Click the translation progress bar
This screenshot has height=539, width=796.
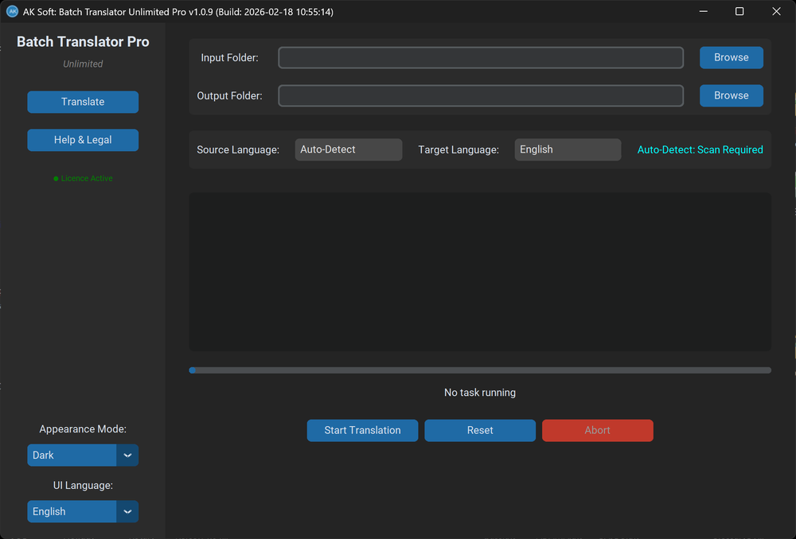(x=480, y=370)
